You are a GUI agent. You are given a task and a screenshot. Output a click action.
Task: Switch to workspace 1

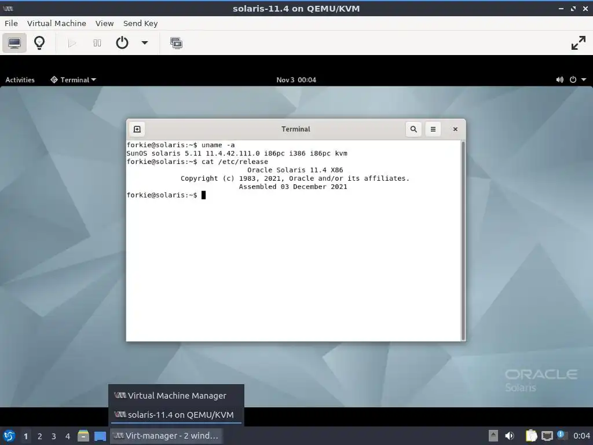coord(25,436)
